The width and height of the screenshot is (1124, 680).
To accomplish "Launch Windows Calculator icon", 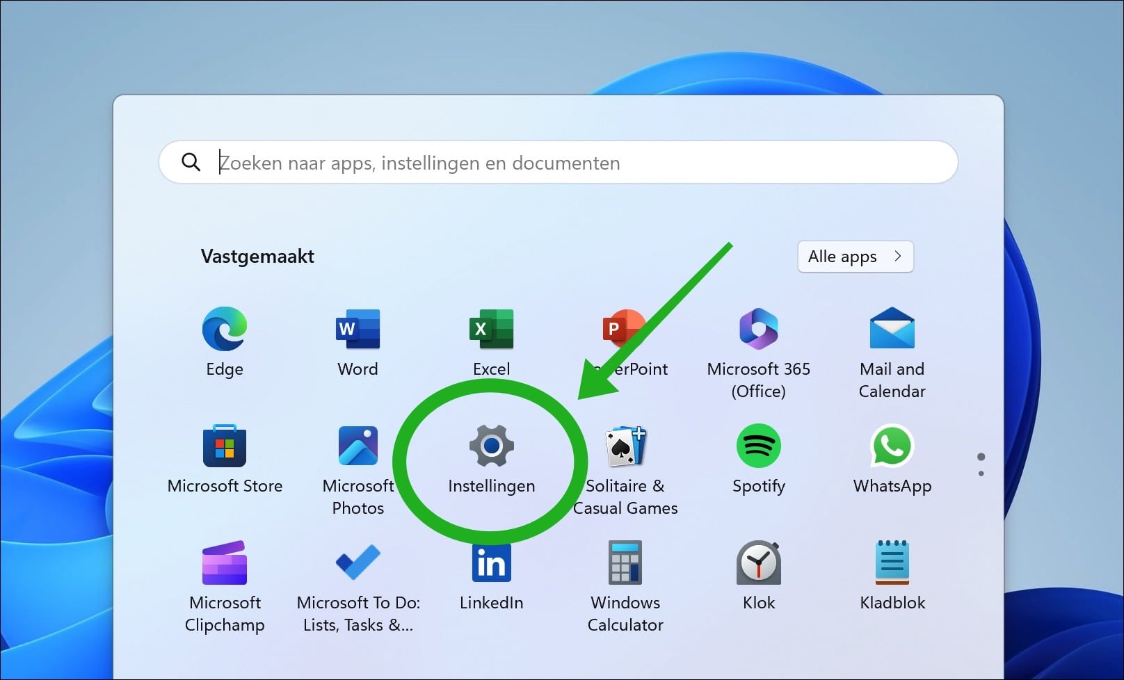I will click(625, 562).
